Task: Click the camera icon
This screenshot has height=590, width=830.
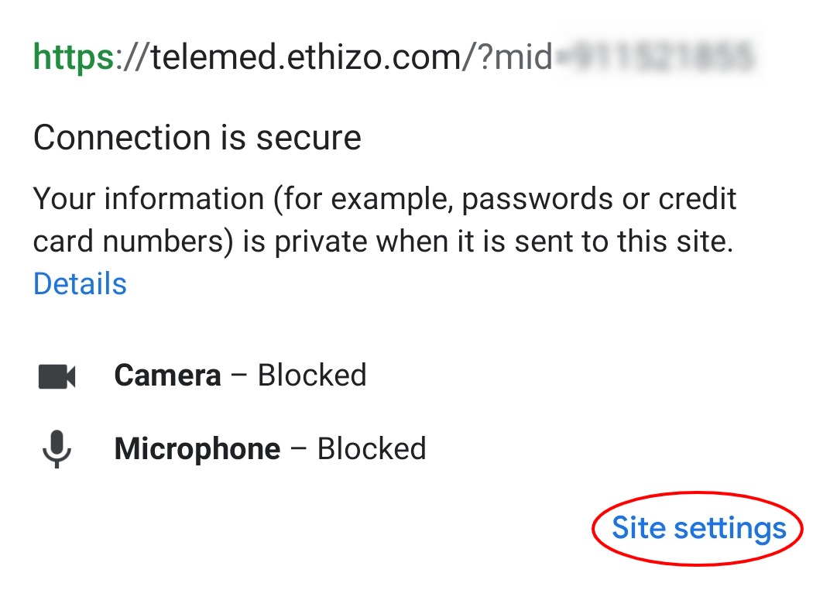Action: (57, 376)
